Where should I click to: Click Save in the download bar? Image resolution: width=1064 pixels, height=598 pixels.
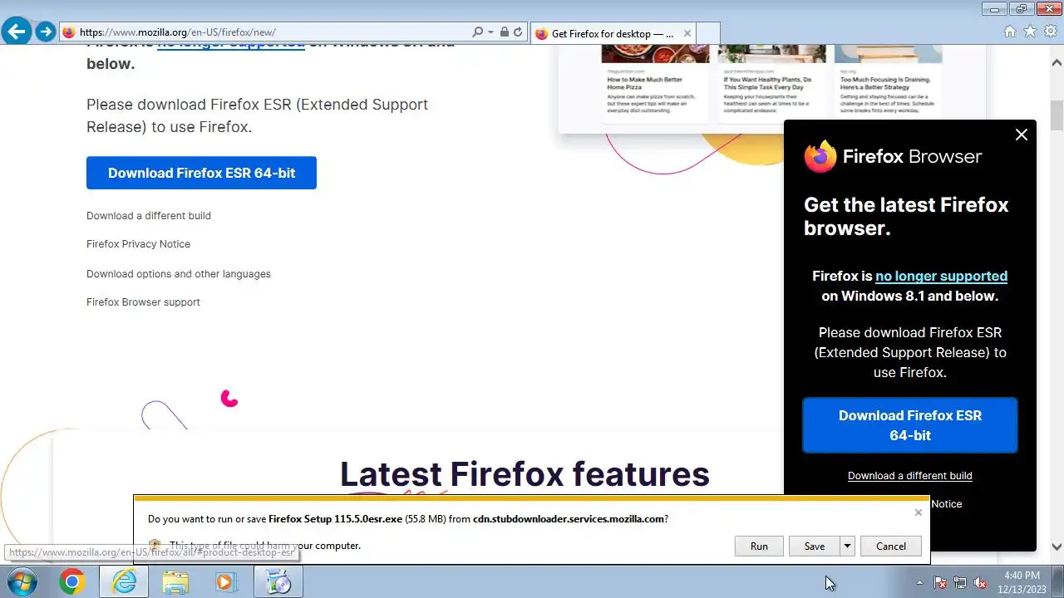(815, 546)
